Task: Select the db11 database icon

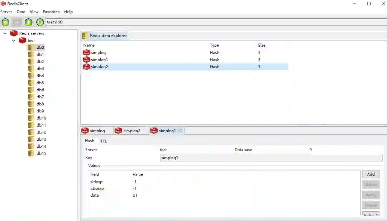Action: point(31,125)
